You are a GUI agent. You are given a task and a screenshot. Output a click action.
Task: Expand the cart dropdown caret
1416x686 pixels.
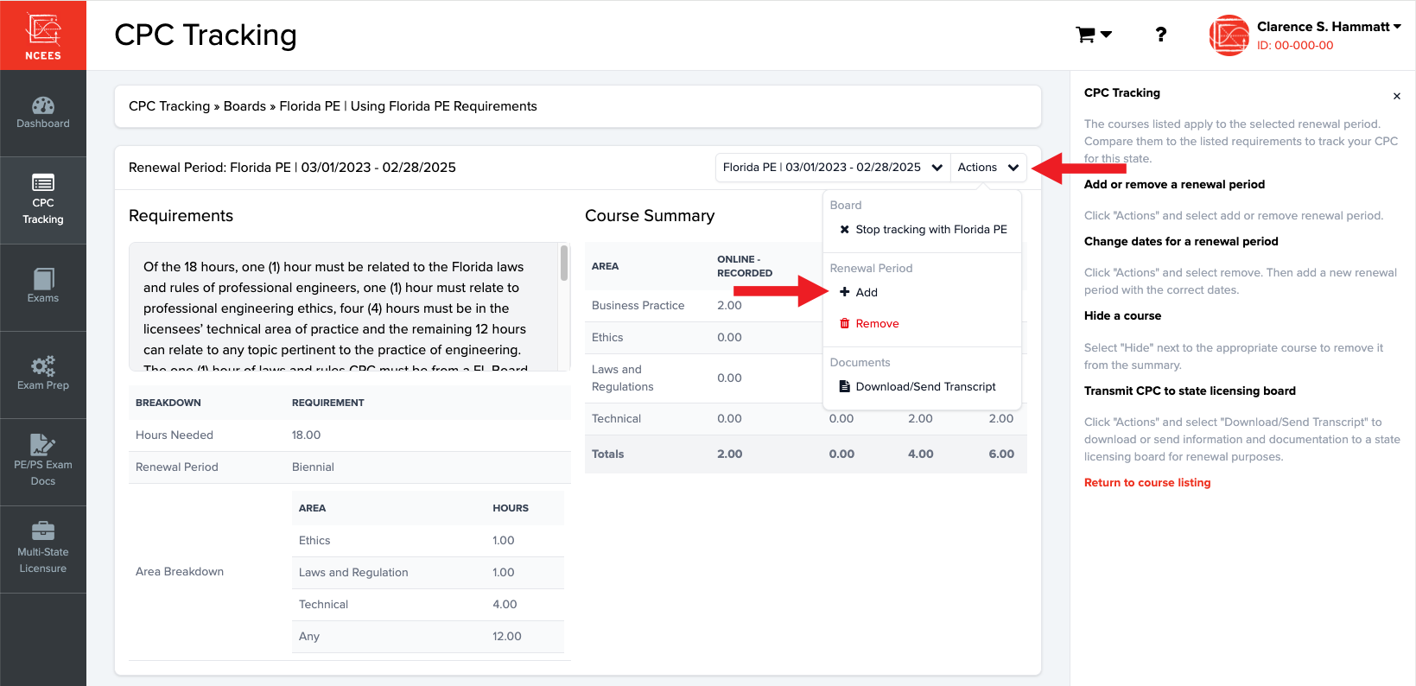point(1106,35)
